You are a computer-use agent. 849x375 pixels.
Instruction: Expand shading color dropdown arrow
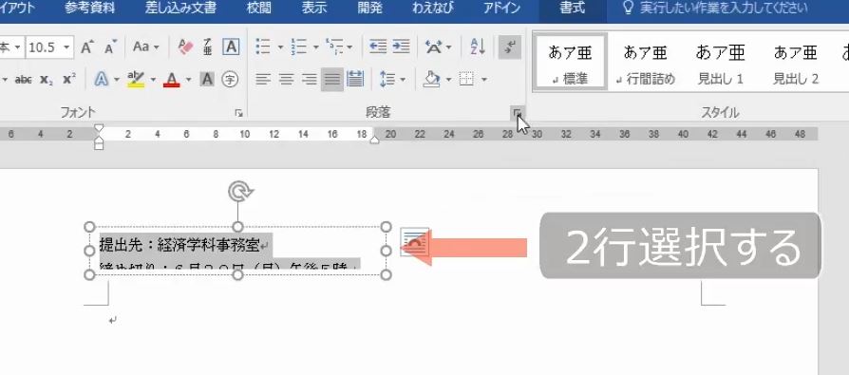tap(448, 80)
